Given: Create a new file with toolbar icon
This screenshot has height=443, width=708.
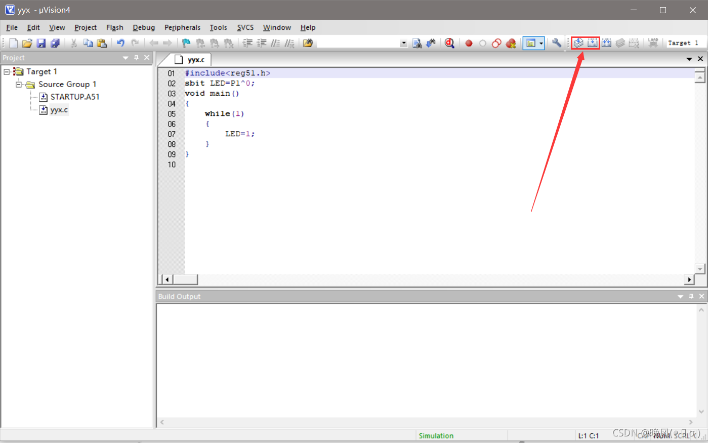Looking at the screenshot, I should click(14, 43).
